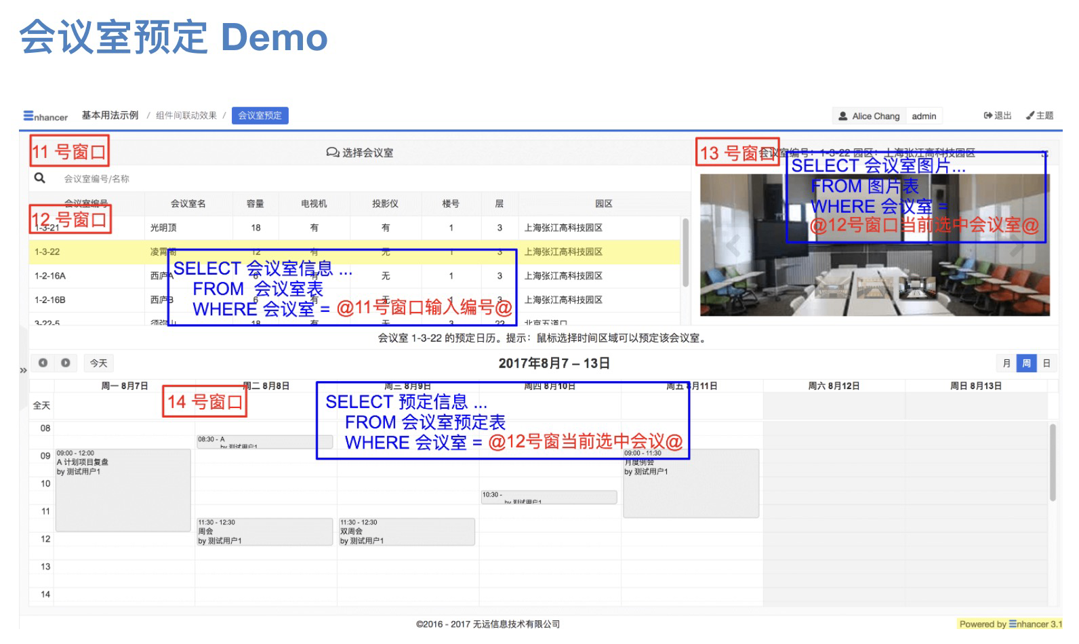1079x644 pixels.
Task: Click the admin role label
Action: (x=924, y=116)
